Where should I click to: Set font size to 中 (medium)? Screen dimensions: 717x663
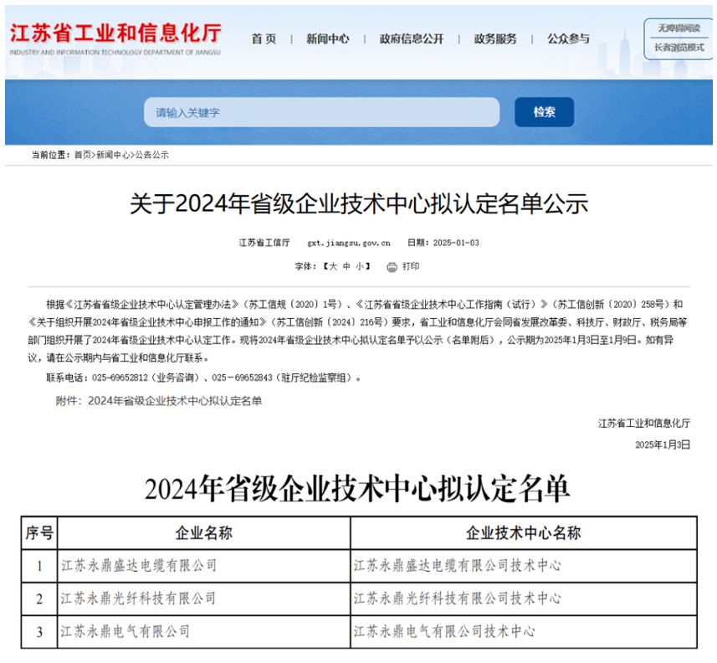[346, 266]
